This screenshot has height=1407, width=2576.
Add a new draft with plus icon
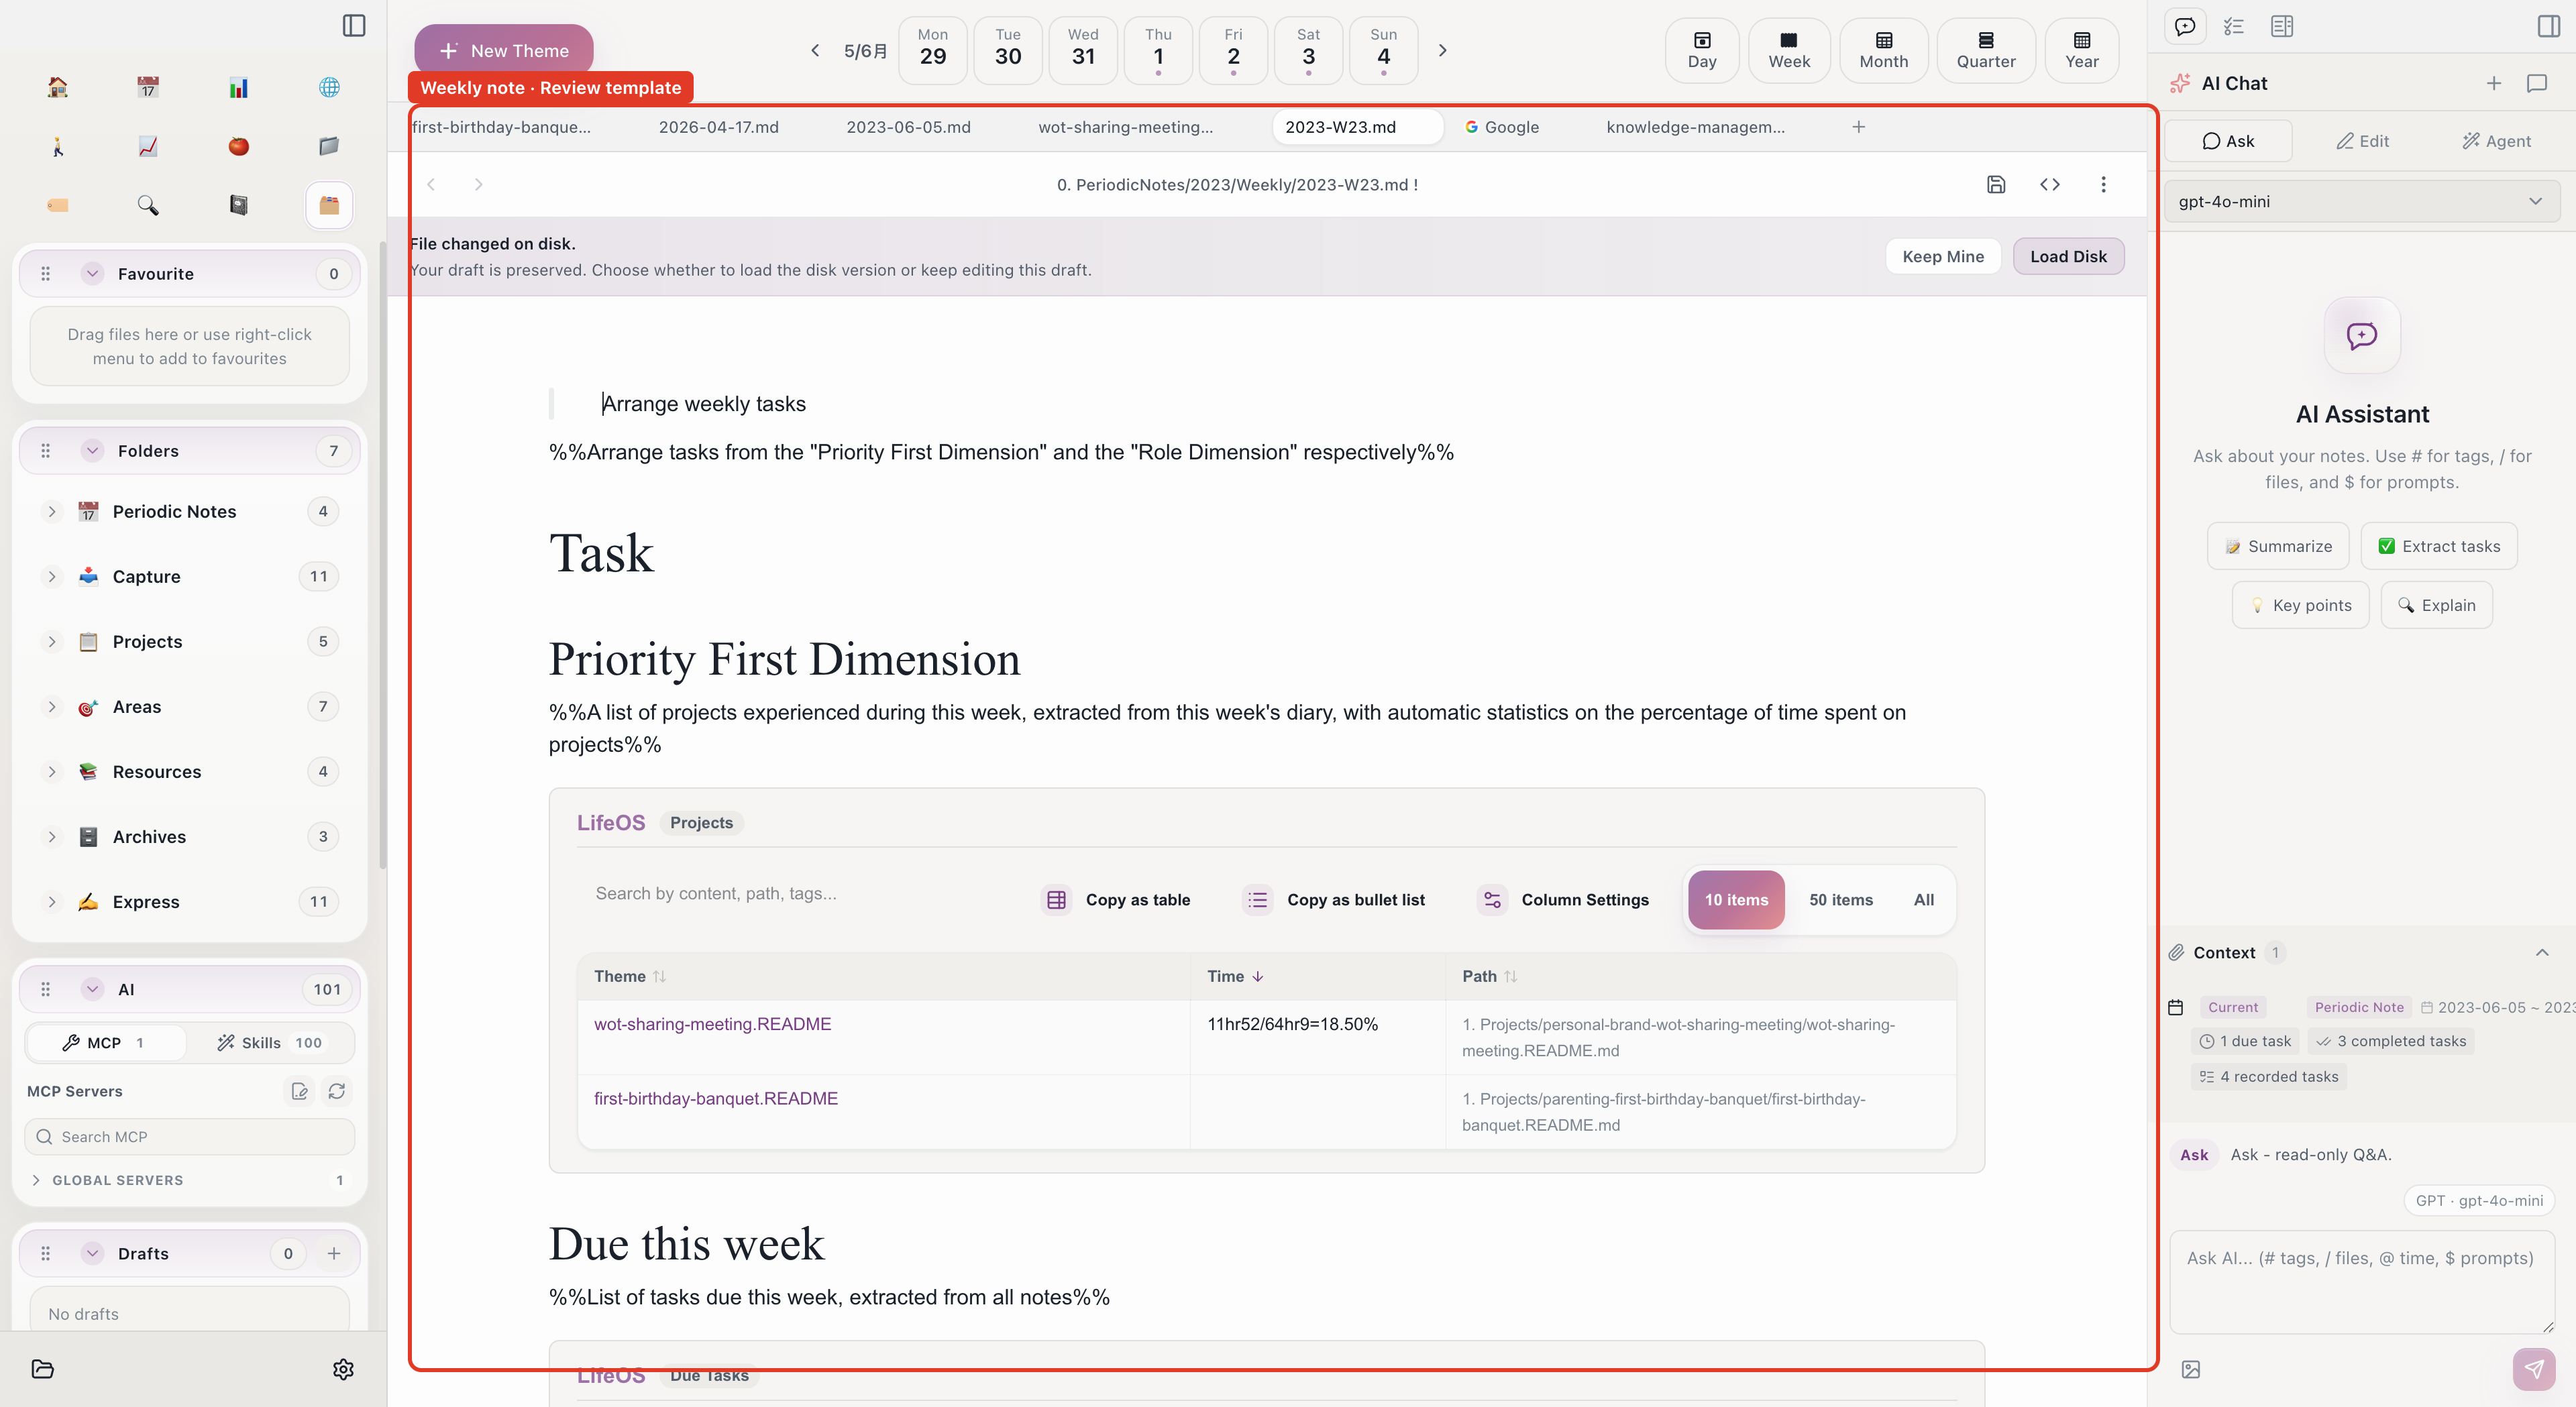(334, 1253)
